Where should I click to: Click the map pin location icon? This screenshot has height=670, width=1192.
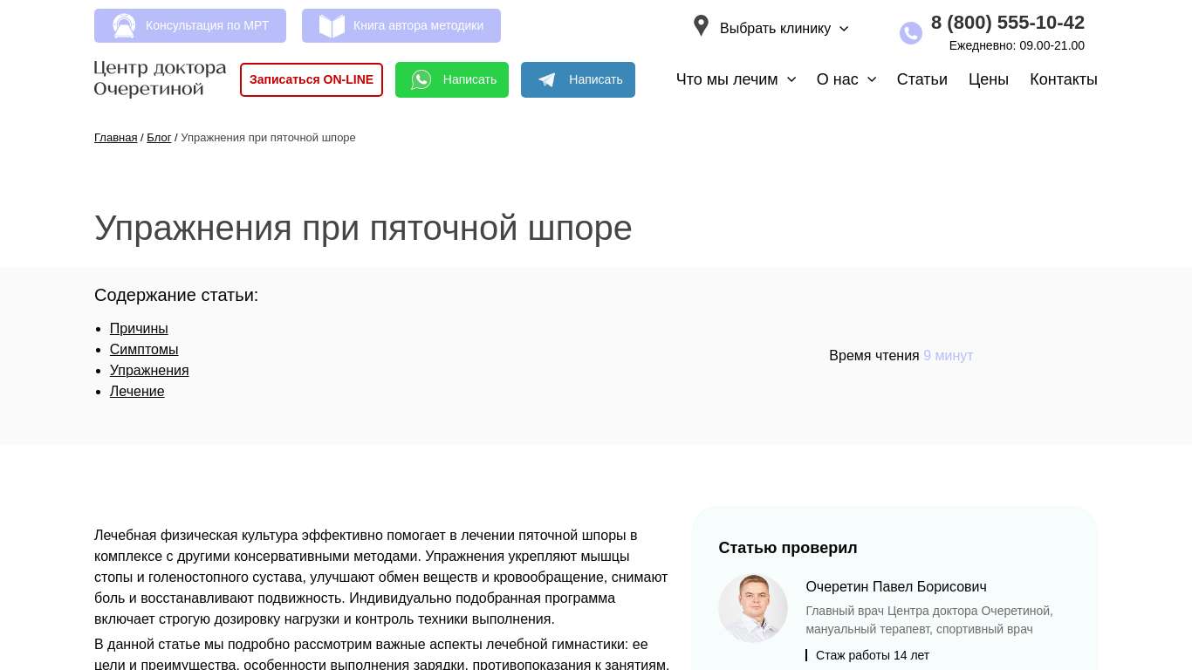click(701, 26)
